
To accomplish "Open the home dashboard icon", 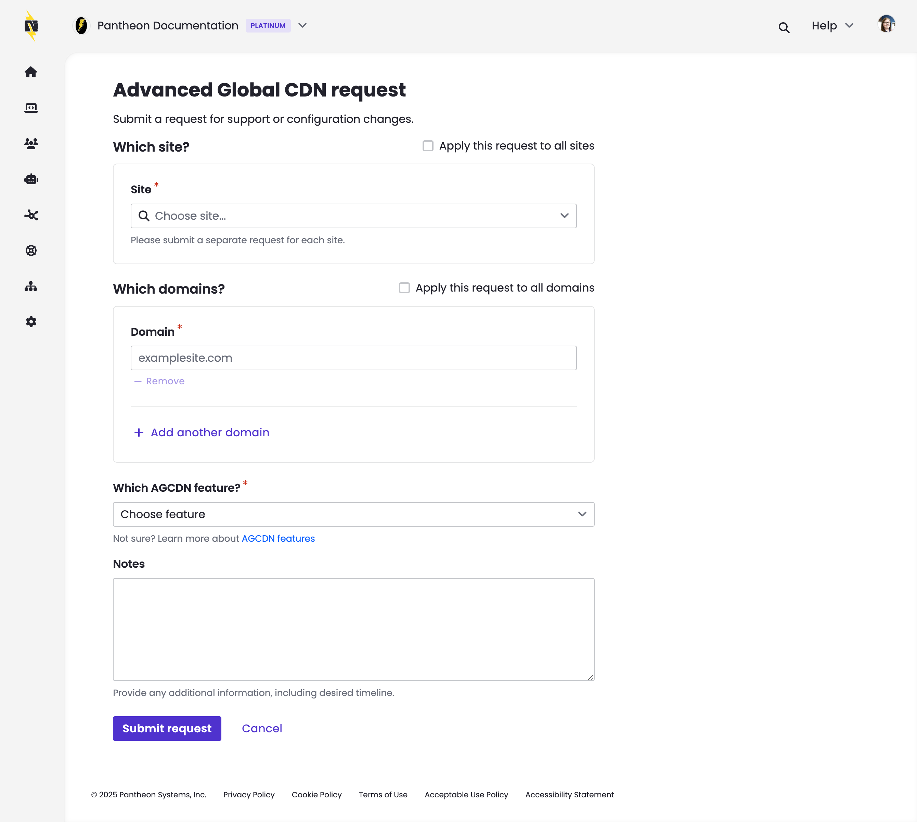I will tap(31, 72).
